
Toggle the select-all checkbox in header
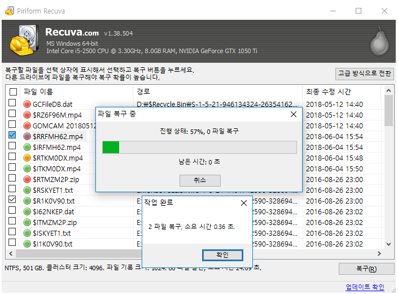[13, 92]
